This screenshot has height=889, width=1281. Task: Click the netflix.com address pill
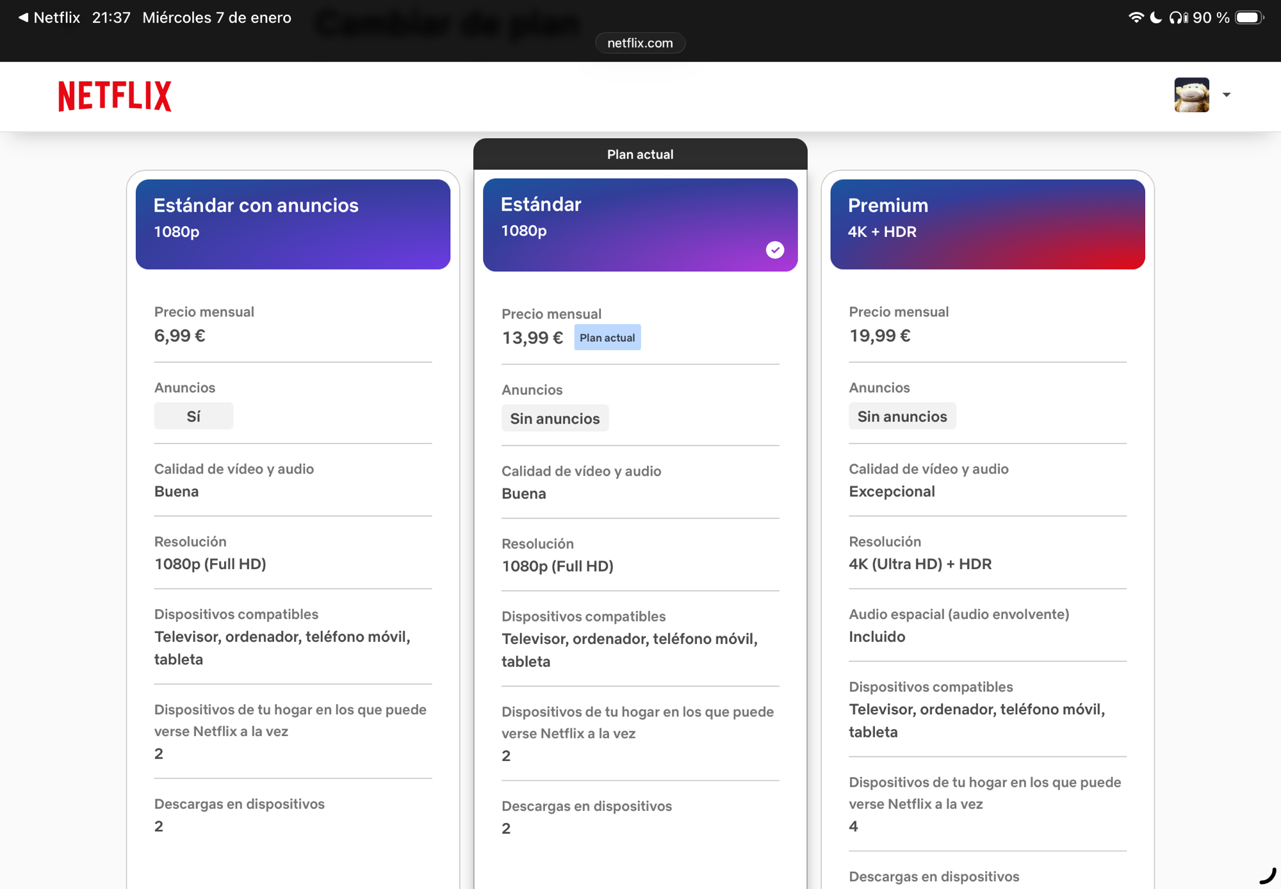[x=640, y=43]
